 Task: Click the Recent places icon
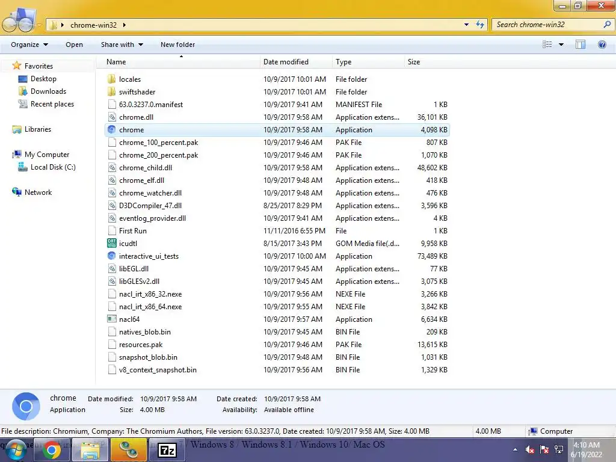pyautogui.click(x=23, y=103)
